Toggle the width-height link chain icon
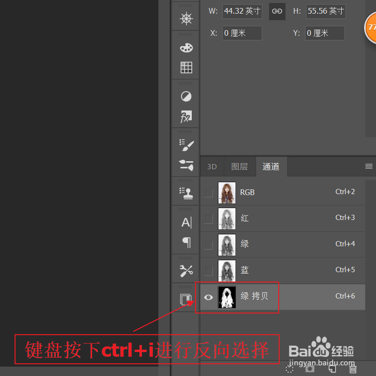 [x=277, y=11]
